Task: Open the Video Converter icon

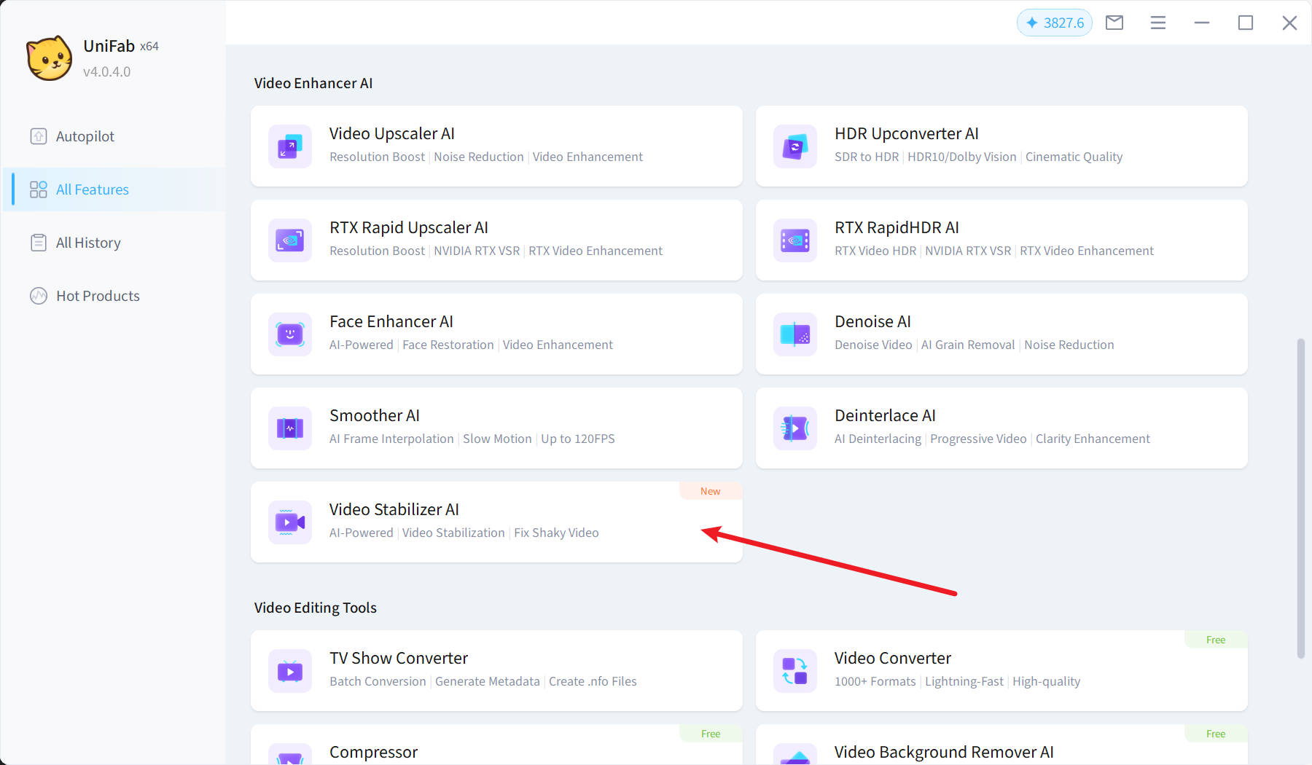Action: [x=794, y=671]
